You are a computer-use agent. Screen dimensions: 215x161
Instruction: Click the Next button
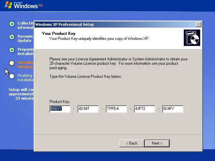157,143
